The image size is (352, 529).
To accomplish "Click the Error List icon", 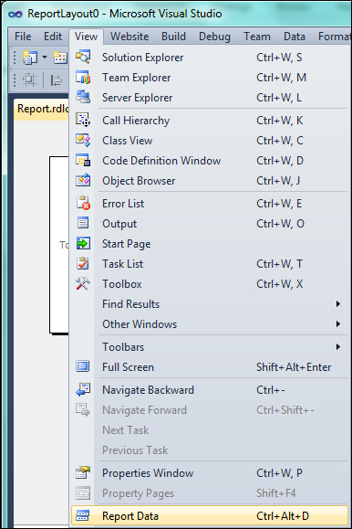I will [83, 204].
